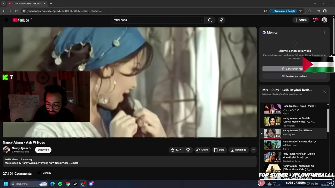Click Demander à Google lens button

click(283, 11)
